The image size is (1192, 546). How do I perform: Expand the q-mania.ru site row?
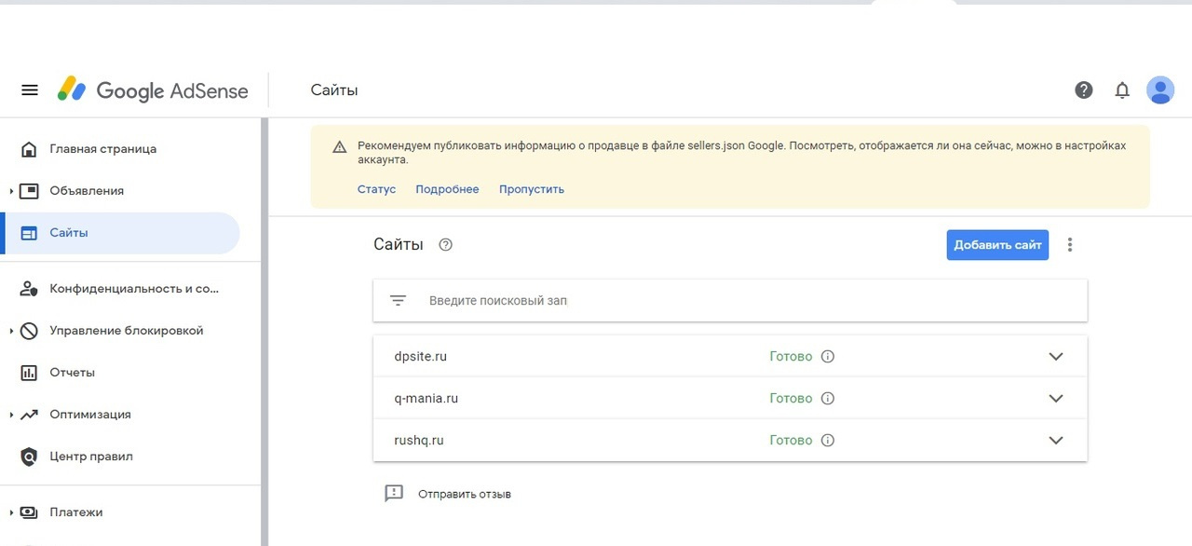(x=1056, y=399)
